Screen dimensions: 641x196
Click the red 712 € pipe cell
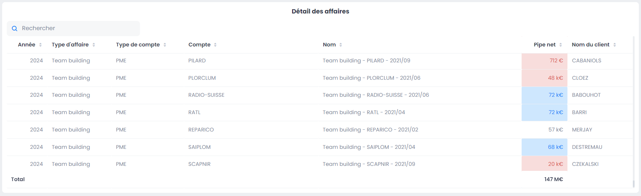pos(556,61)
